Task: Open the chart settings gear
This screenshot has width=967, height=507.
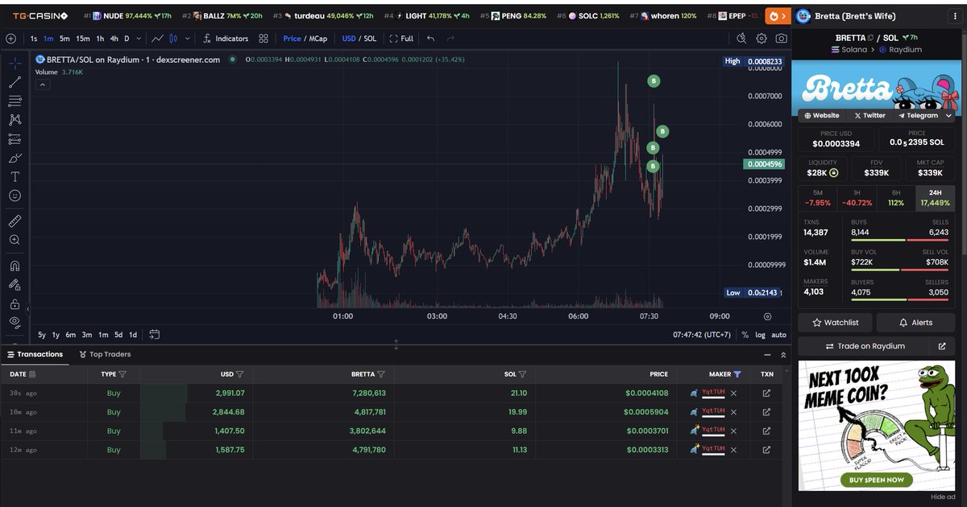Action: 762,39
